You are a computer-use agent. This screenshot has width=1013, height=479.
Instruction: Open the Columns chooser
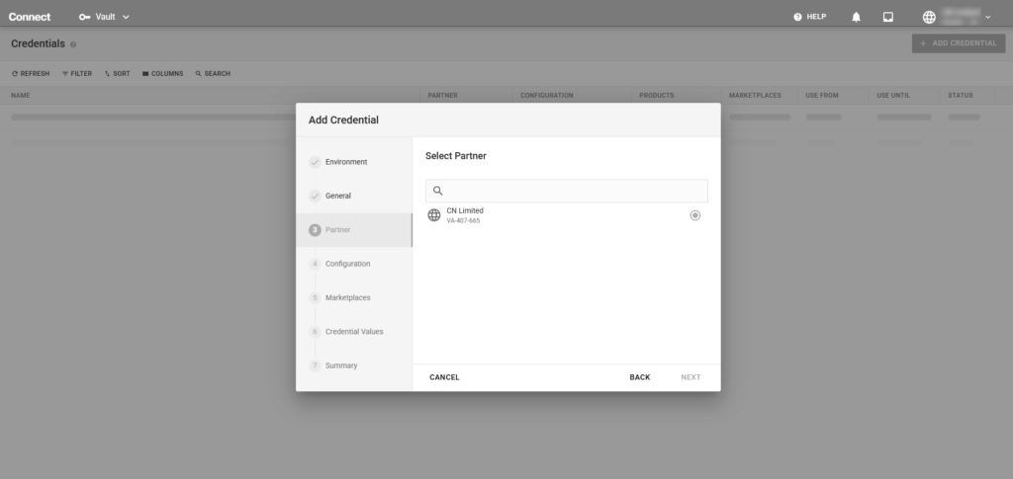163,73
